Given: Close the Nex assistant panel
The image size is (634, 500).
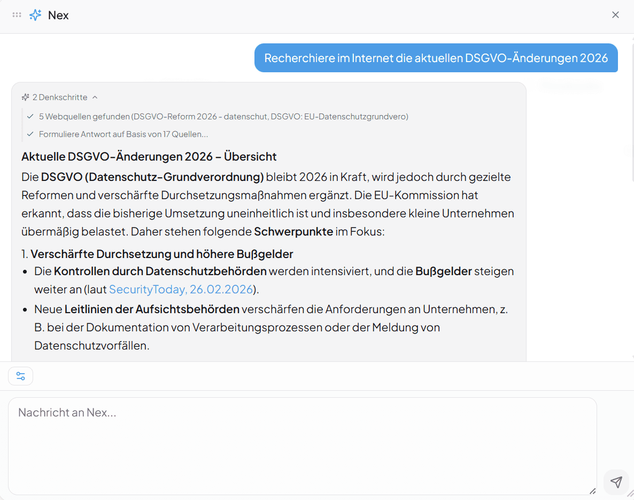Looking at the screenshot, I should pos(615,14).
